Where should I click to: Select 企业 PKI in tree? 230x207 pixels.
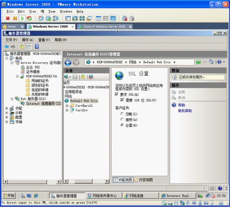tap(30, 67)
